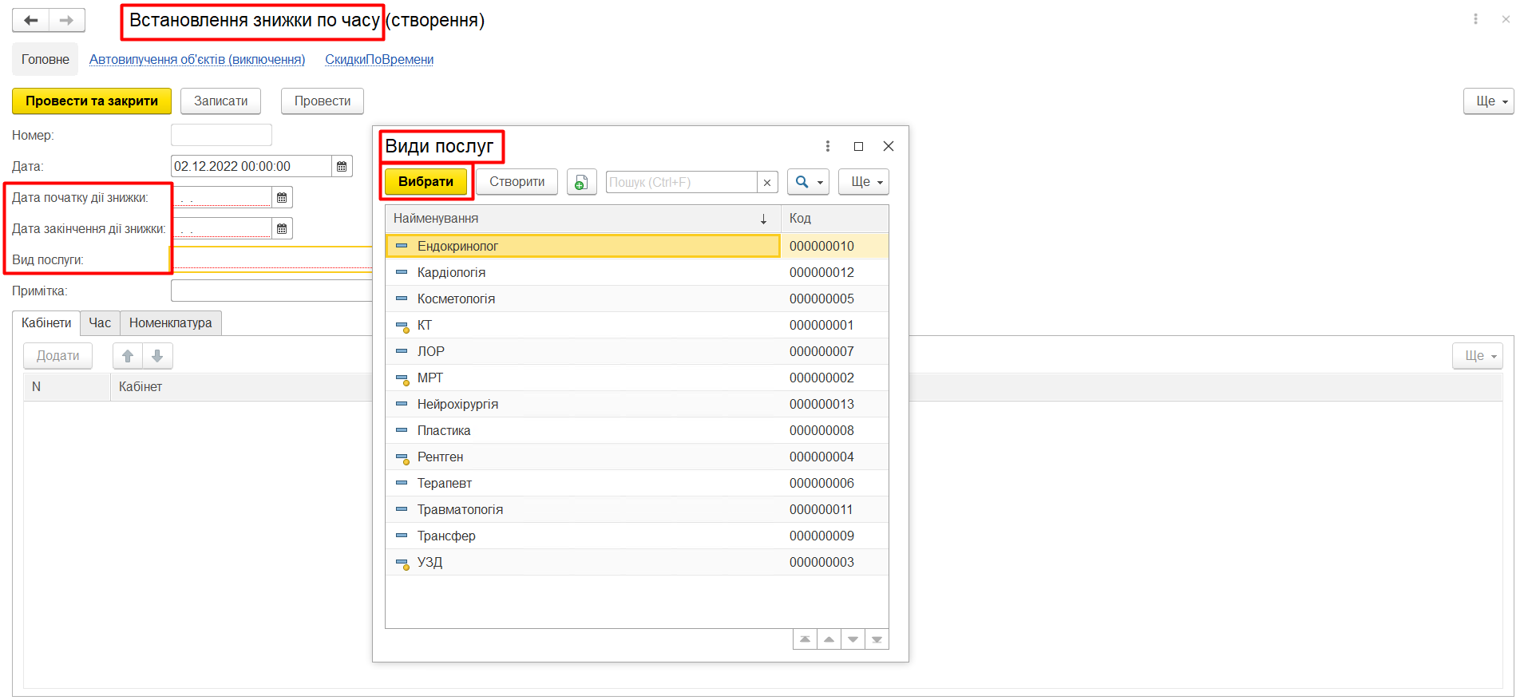Jump to last row in list
This screenshot has width=1532, height=700.
click(877, 639)
